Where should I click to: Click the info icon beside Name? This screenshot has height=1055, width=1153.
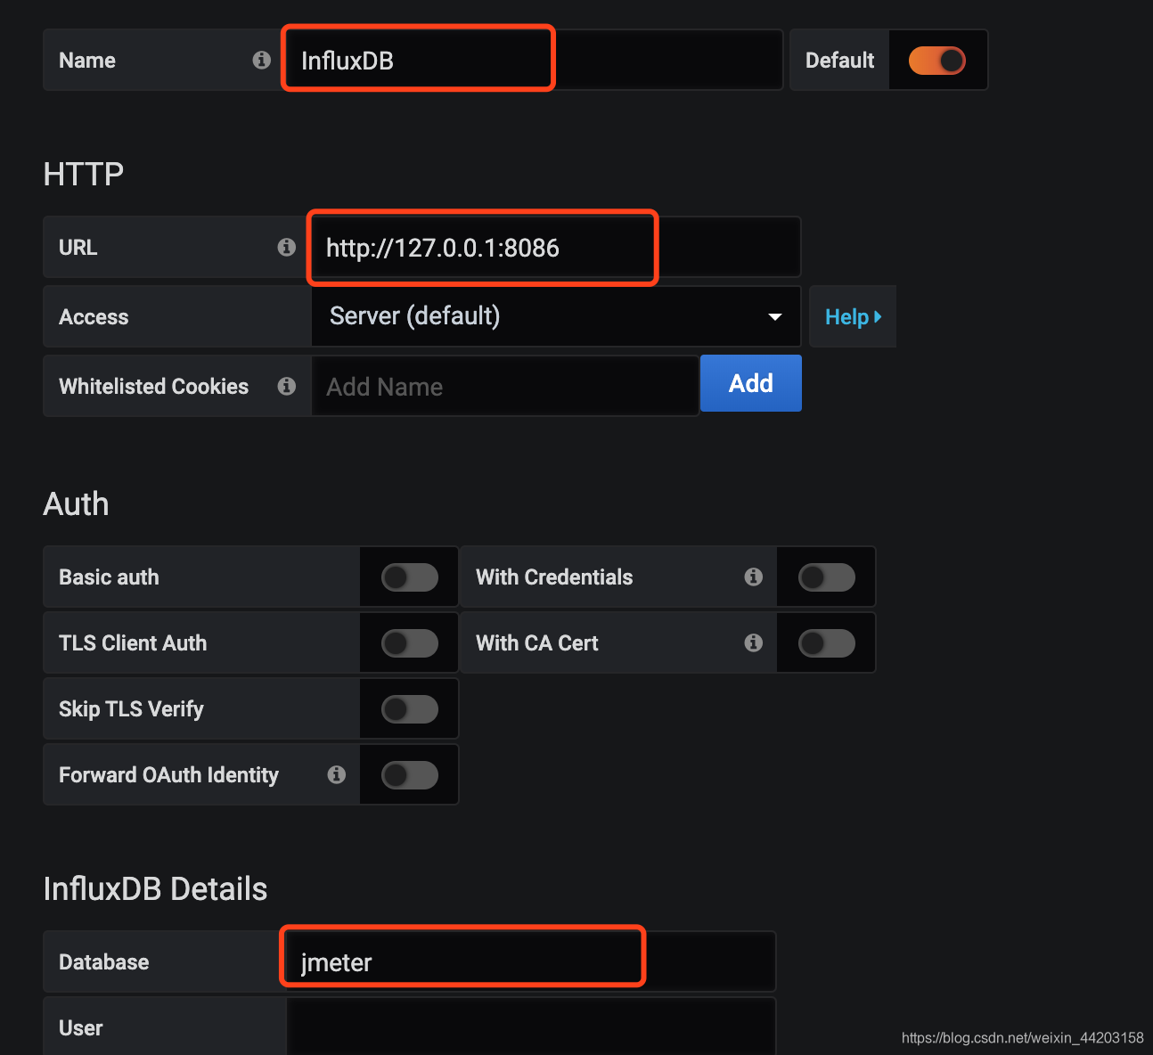click(x=261, y=60)
